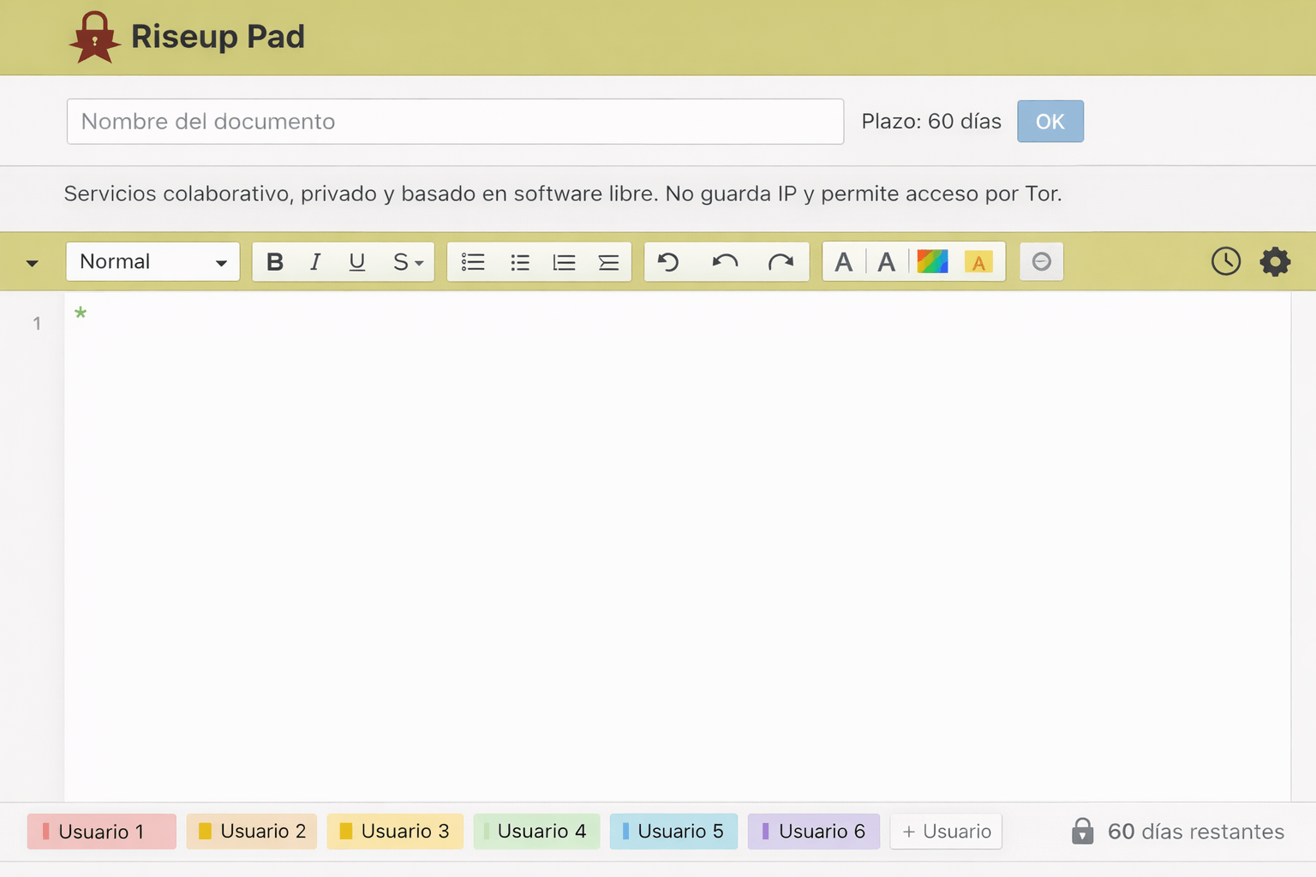Collapse toolbar with the left arrow
Viewport: 1316px width, 877px height.
click(33, 263)
